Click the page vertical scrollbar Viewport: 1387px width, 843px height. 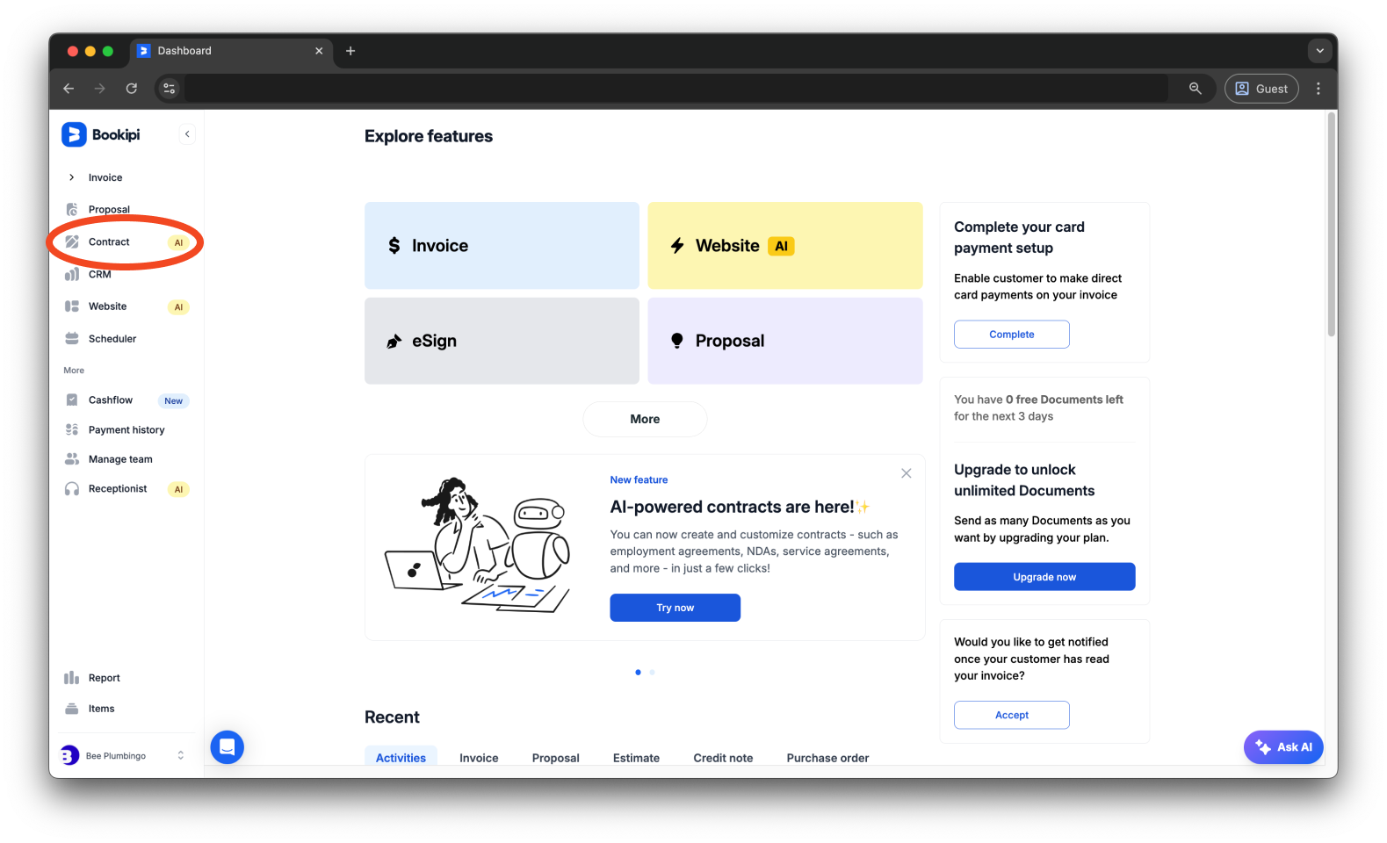1332,226
